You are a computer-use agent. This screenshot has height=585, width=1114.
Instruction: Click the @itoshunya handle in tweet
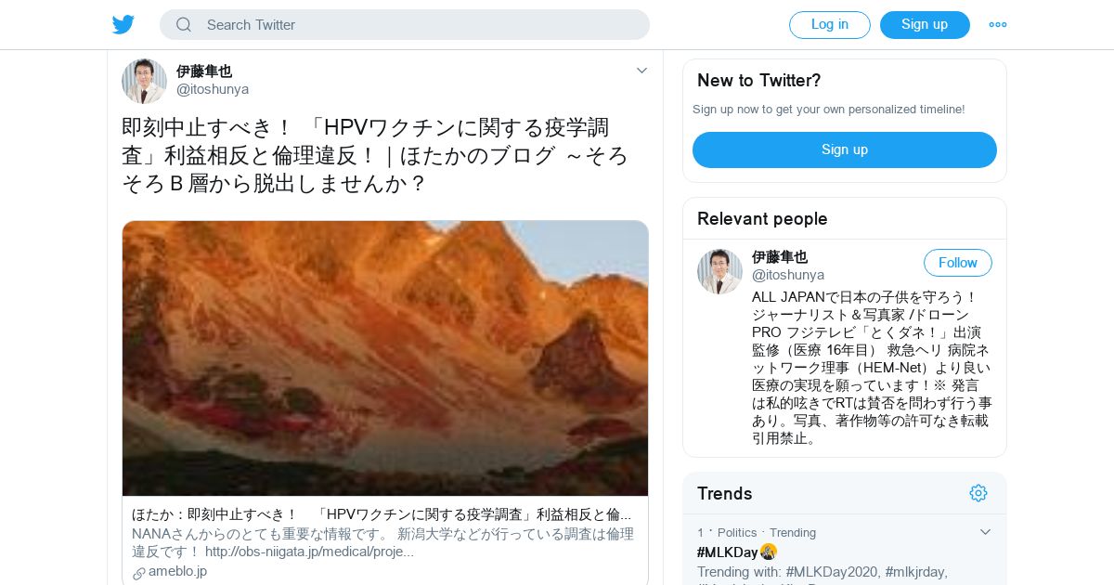click(213, 89)
